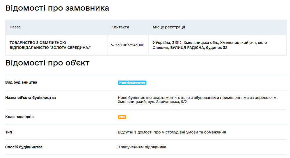Open the phone number +38 0673543008
290x158 pixels.
[x=130, y=45]
